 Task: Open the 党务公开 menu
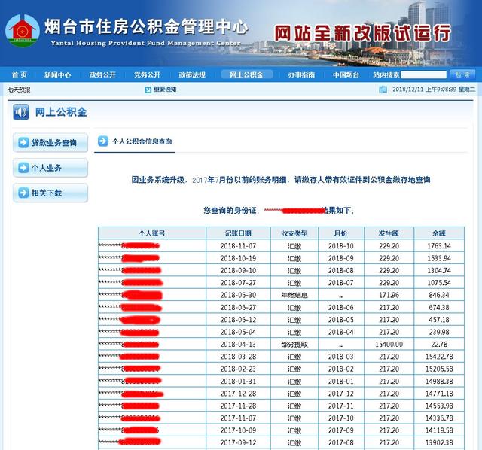tap(148, 74)
